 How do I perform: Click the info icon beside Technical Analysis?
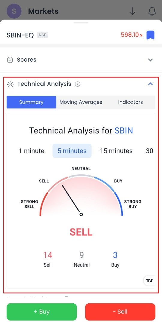coord(78,84)
